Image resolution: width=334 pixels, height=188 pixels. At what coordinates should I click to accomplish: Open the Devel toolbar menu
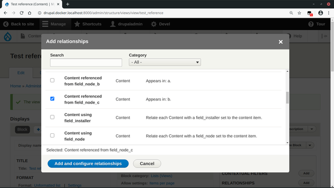(160, 24)
